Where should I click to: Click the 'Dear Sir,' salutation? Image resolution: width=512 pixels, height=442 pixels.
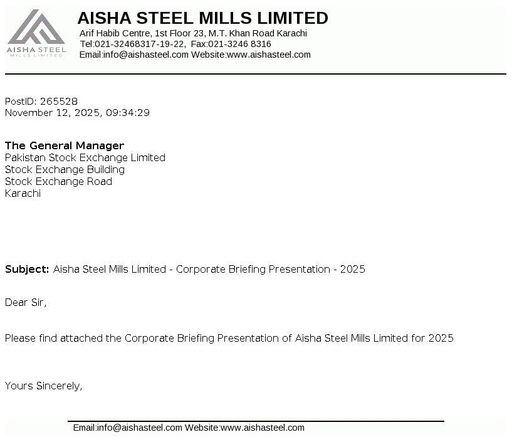(26, 302)
